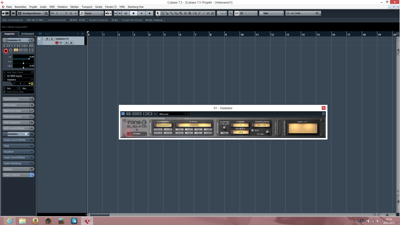Click the large Inspector record enable button
The height and width of the screenshot is (225, 400).
pyautogui.click(x=6, y=51)
